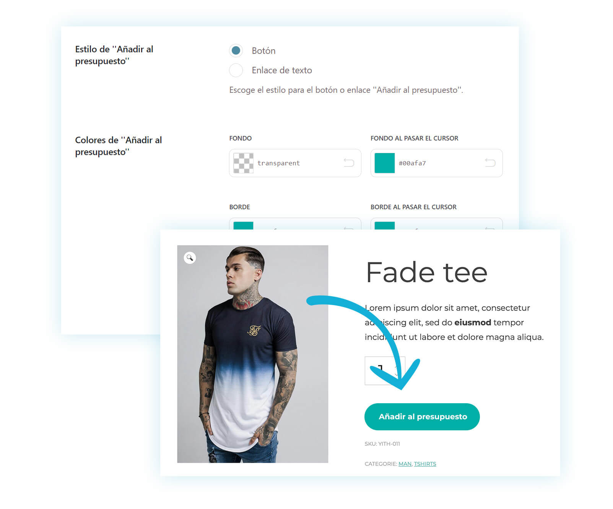Reset the Fondo al pasar el cursor color
The width and height of the screenshot is (613, 509).
coord(490,163)
